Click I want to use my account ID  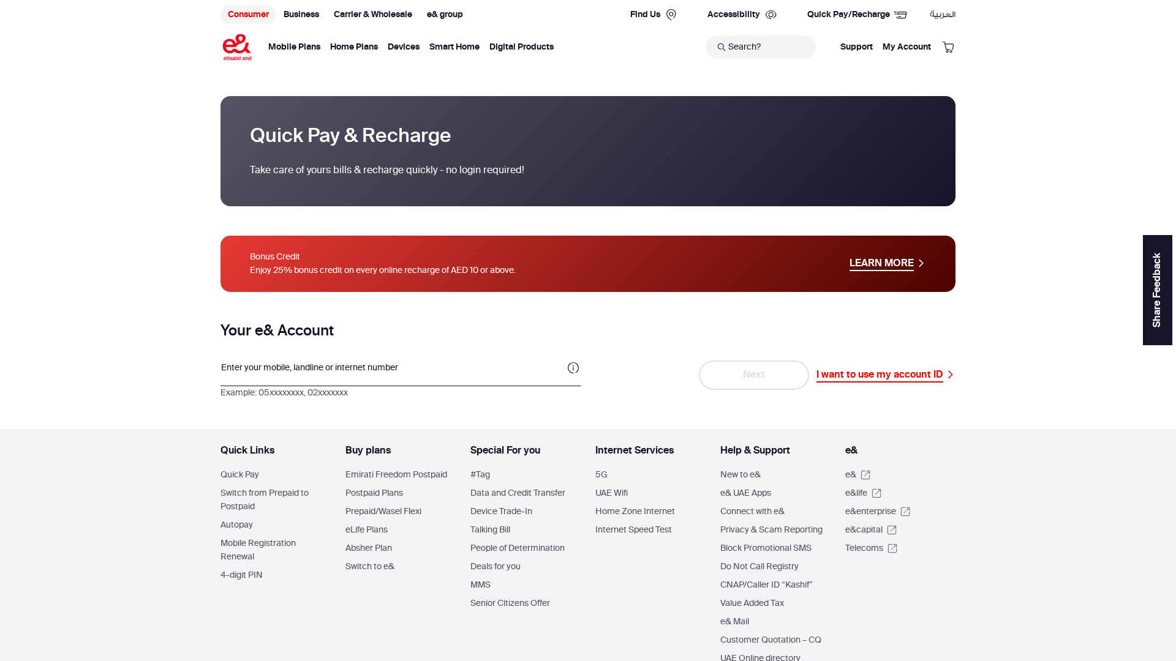880,375
